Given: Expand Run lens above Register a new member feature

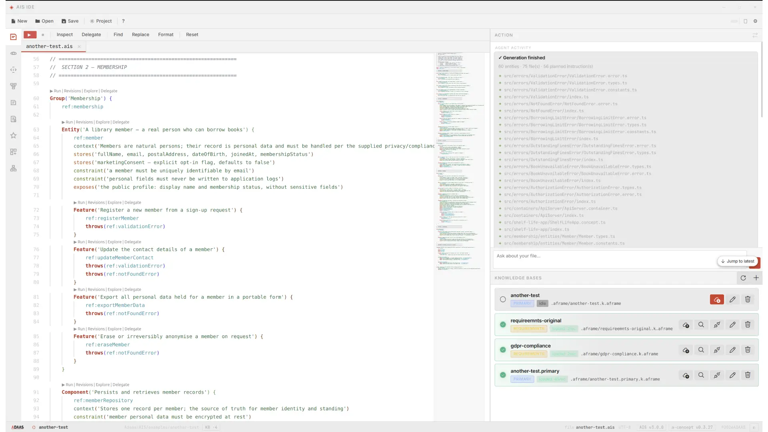Looking at the screenshot, I should 79,202.
